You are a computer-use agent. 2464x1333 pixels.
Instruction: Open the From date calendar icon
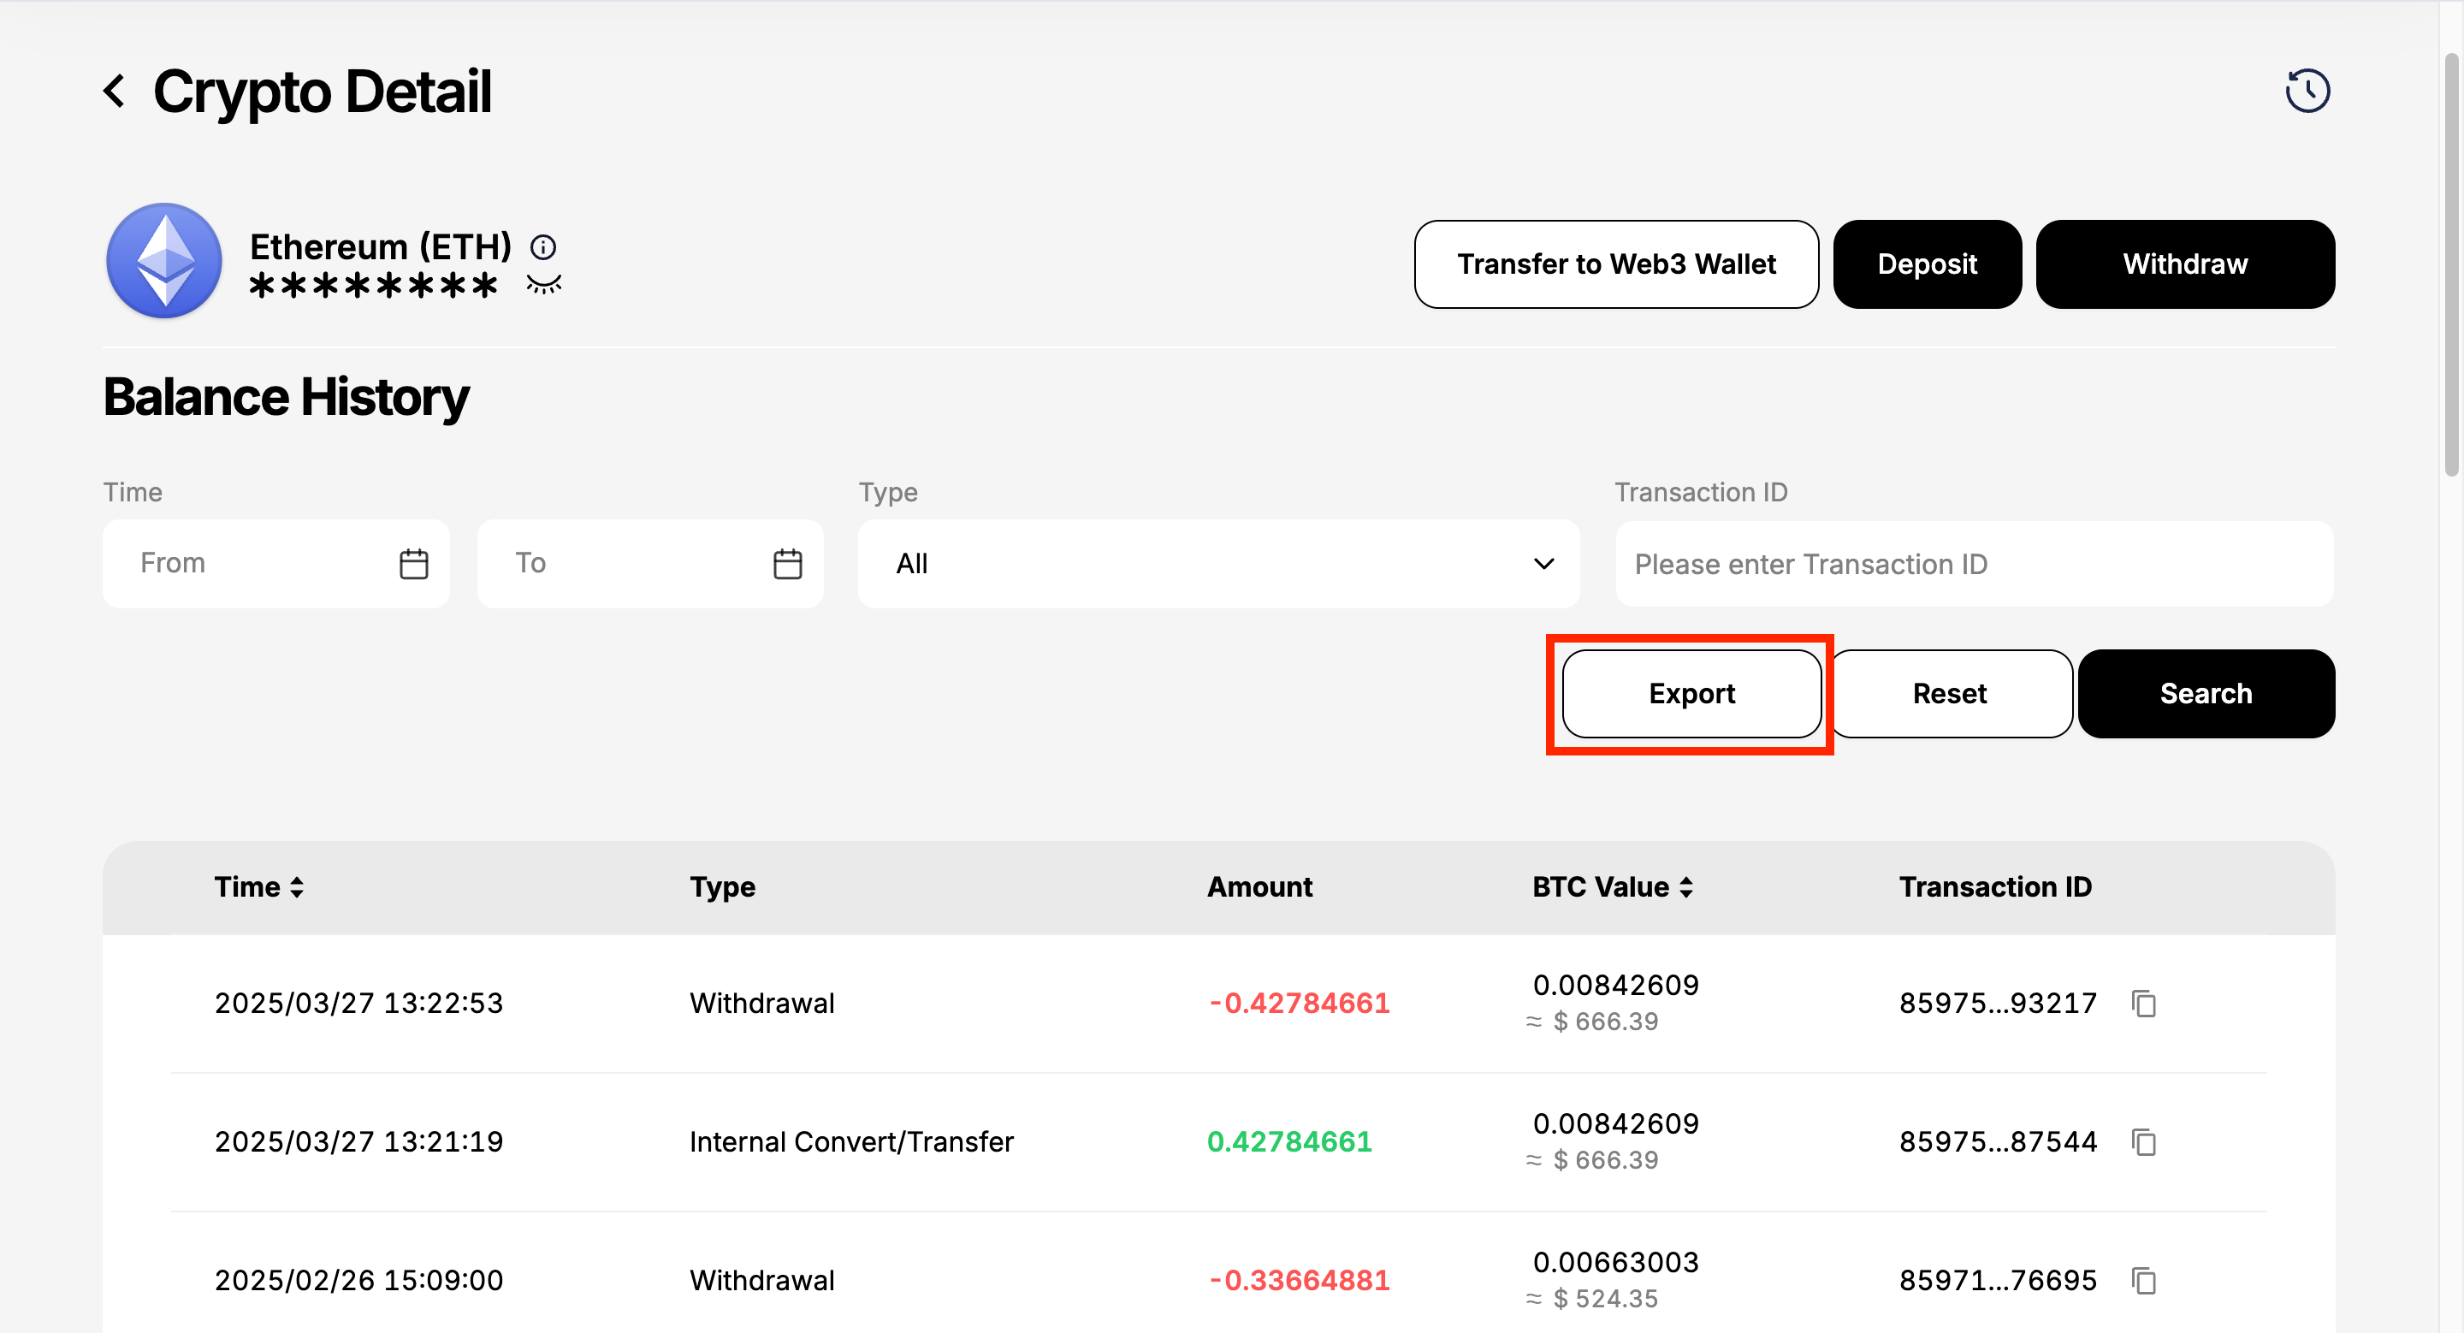coord(413,563)
